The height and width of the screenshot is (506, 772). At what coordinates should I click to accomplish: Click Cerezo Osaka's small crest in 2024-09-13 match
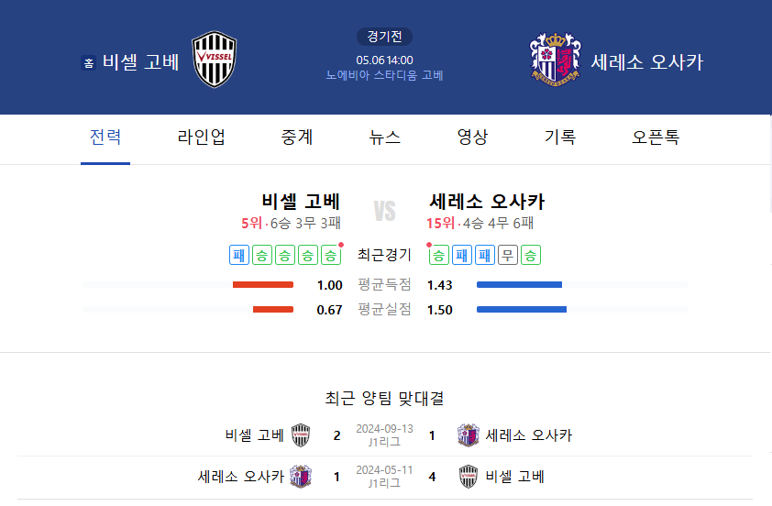pyautogui.click(x=468, y=435)
